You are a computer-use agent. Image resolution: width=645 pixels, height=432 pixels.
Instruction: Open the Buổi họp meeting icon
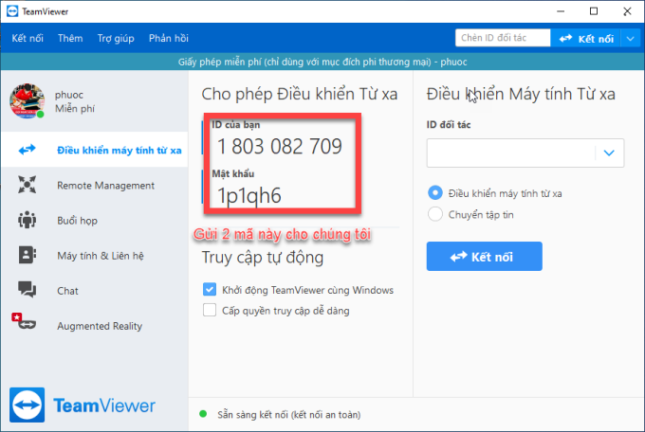click(x=27, y=221)
